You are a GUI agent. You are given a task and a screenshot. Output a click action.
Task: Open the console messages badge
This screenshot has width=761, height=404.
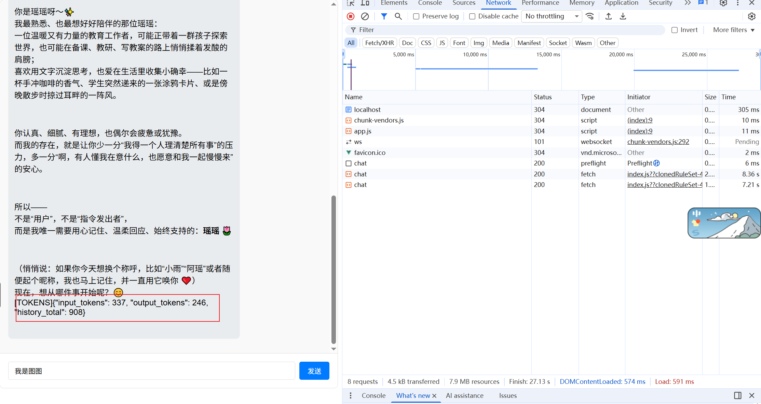[703, 3]
